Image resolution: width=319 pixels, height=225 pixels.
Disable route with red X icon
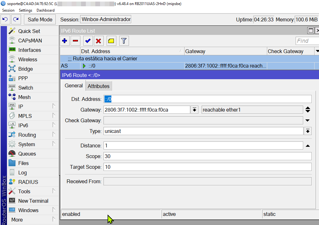[98, 41]
